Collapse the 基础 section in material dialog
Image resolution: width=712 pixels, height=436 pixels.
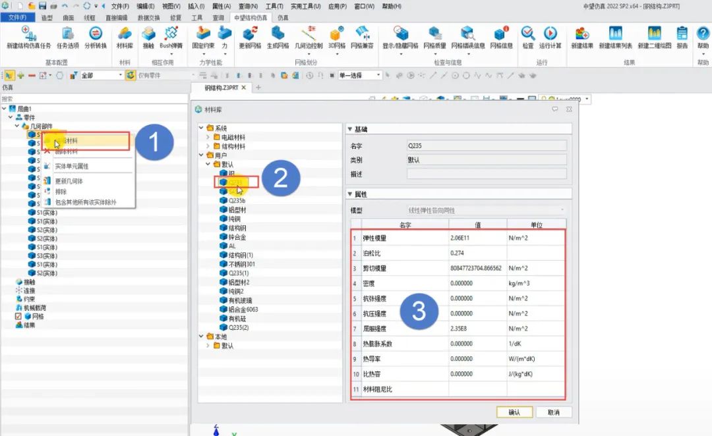[350, 129]
